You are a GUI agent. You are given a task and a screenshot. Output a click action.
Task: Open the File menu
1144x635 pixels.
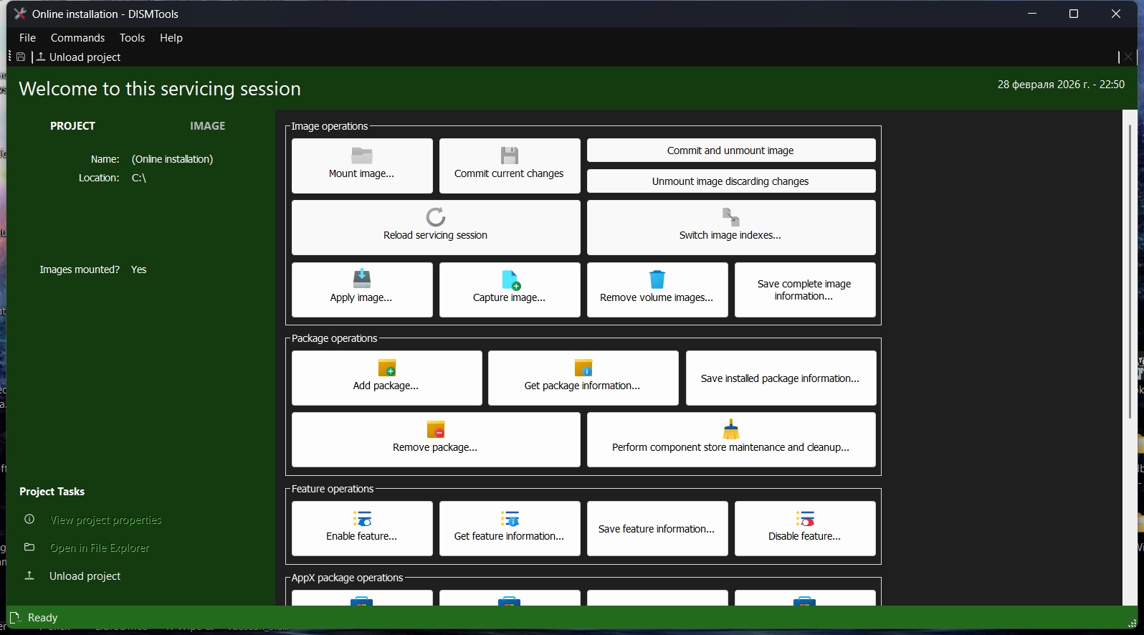pyautogui.click(x=27, y=38)
